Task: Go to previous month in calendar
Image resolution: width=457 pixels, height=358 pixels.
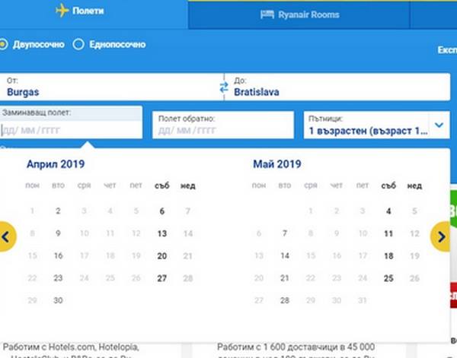Action: (x=6, y=236)
